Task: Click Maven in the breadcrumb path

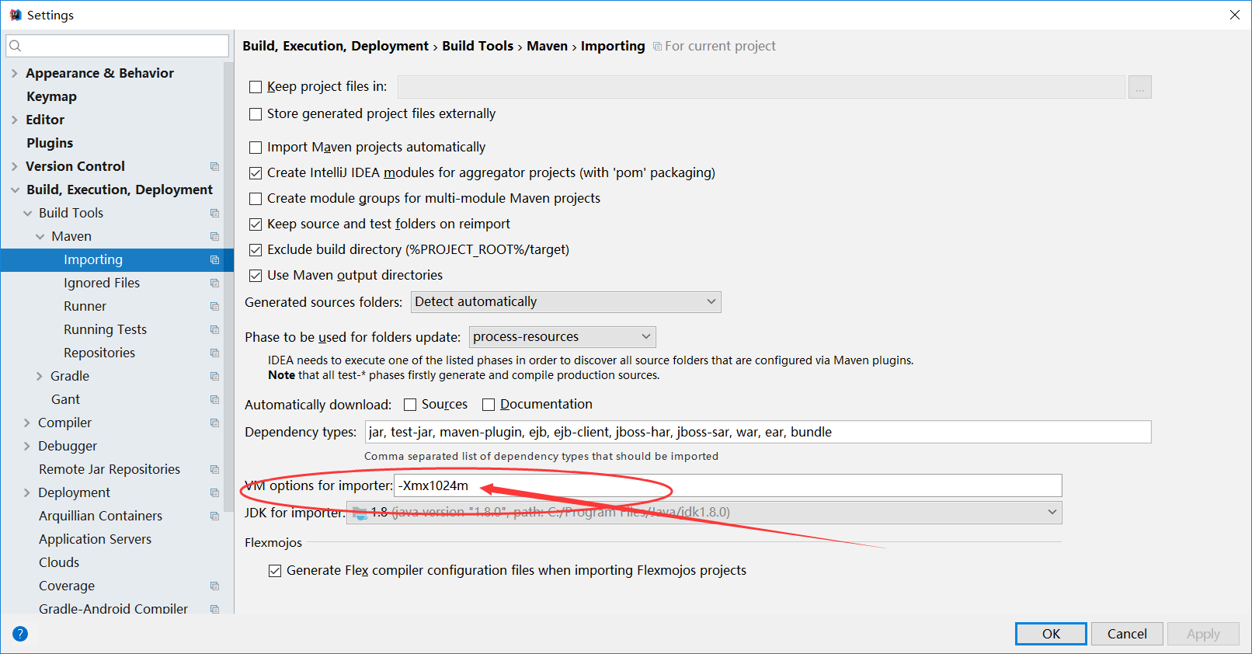Action: 547,46
